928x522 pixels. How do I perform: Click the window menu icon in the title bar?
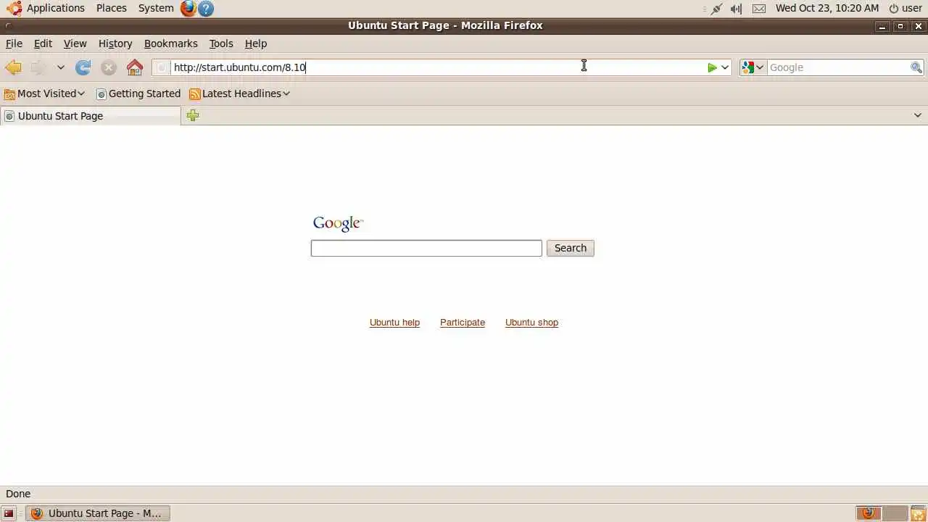click(x=9, y=25)
